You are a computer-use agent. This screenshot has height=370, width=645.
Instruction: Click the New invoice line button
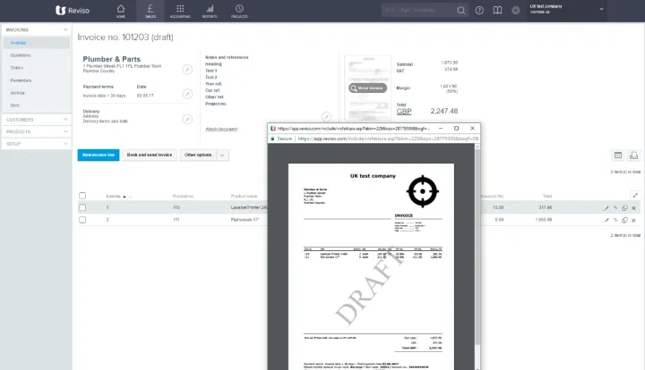coord(98,155)
